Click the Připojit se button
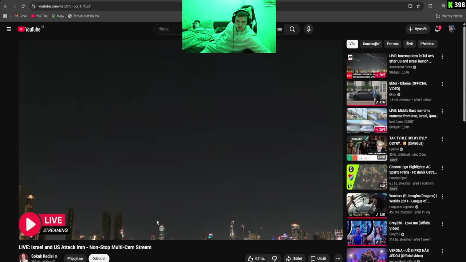This screenshot has height=262, width=466. (75, 258)
